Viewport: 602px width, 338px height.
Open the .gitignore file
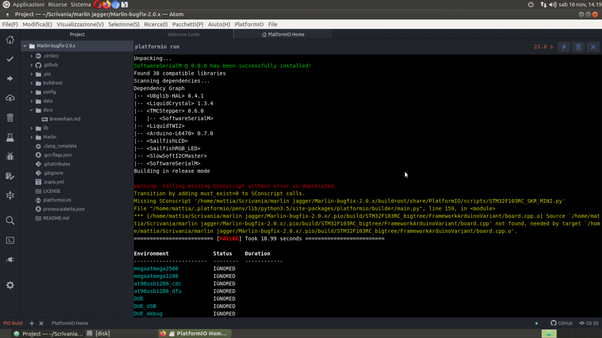point(53,173)
